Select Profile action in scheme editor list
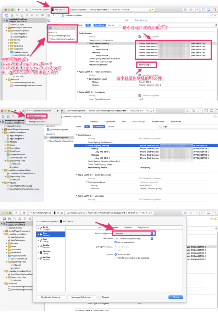The width and height of the screenshot is (218, 312). (x=51, y=246)
